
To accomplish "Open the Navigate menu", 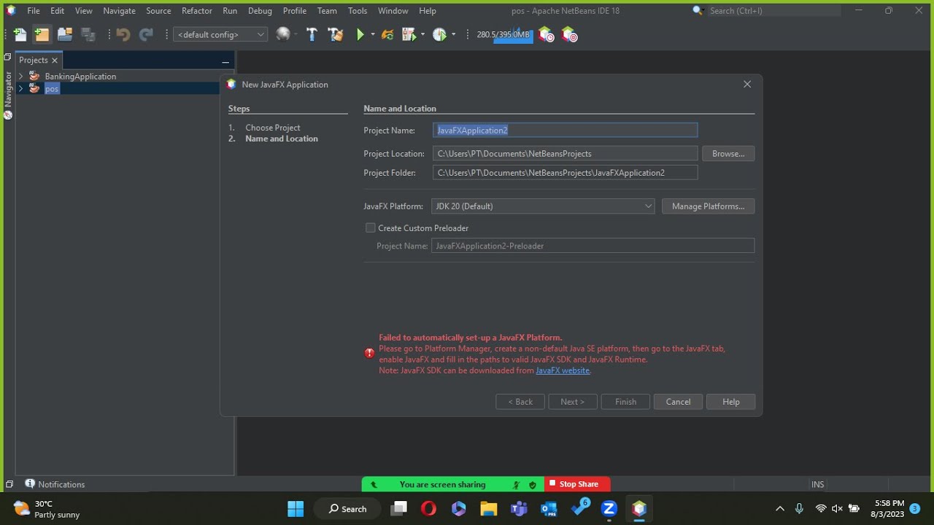I will tap(119, 10).
